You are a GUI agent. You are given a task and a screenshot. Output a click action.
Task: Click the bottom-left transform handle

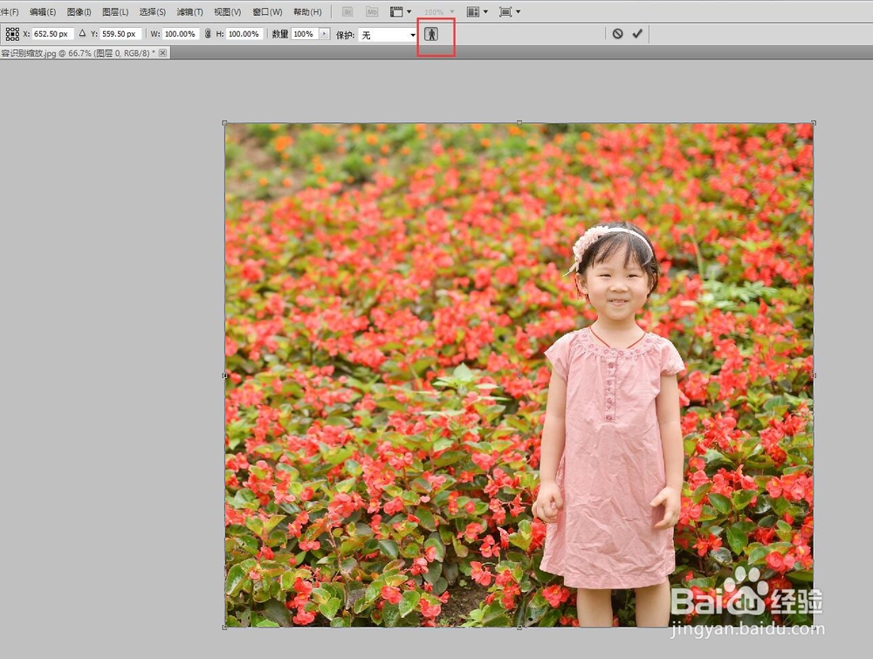225,628
